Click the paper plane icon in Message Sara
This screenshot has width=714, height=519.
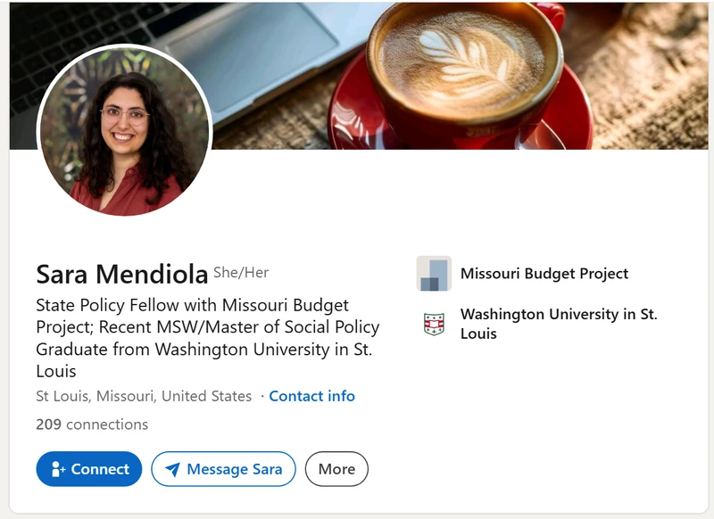coord(172,469)
